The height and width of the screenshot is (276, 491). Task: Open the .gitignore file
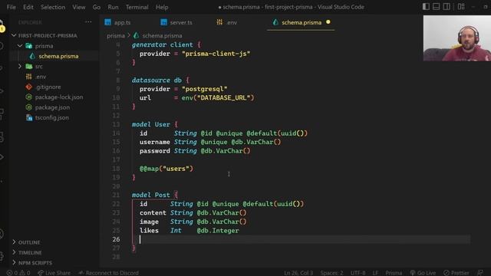(x=48, y=87)
